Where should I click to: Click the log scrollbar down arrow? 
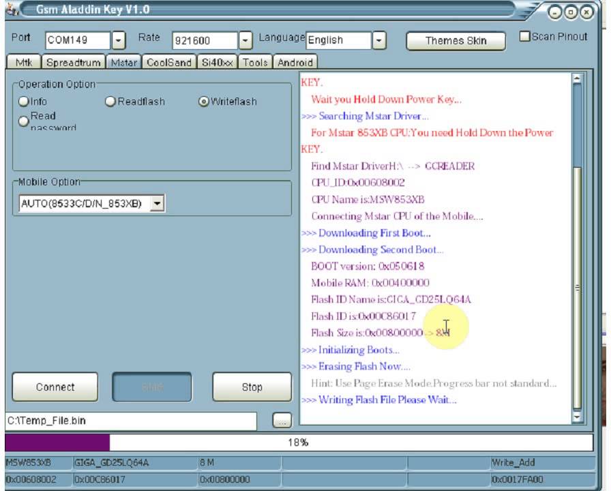pos(577,417)
